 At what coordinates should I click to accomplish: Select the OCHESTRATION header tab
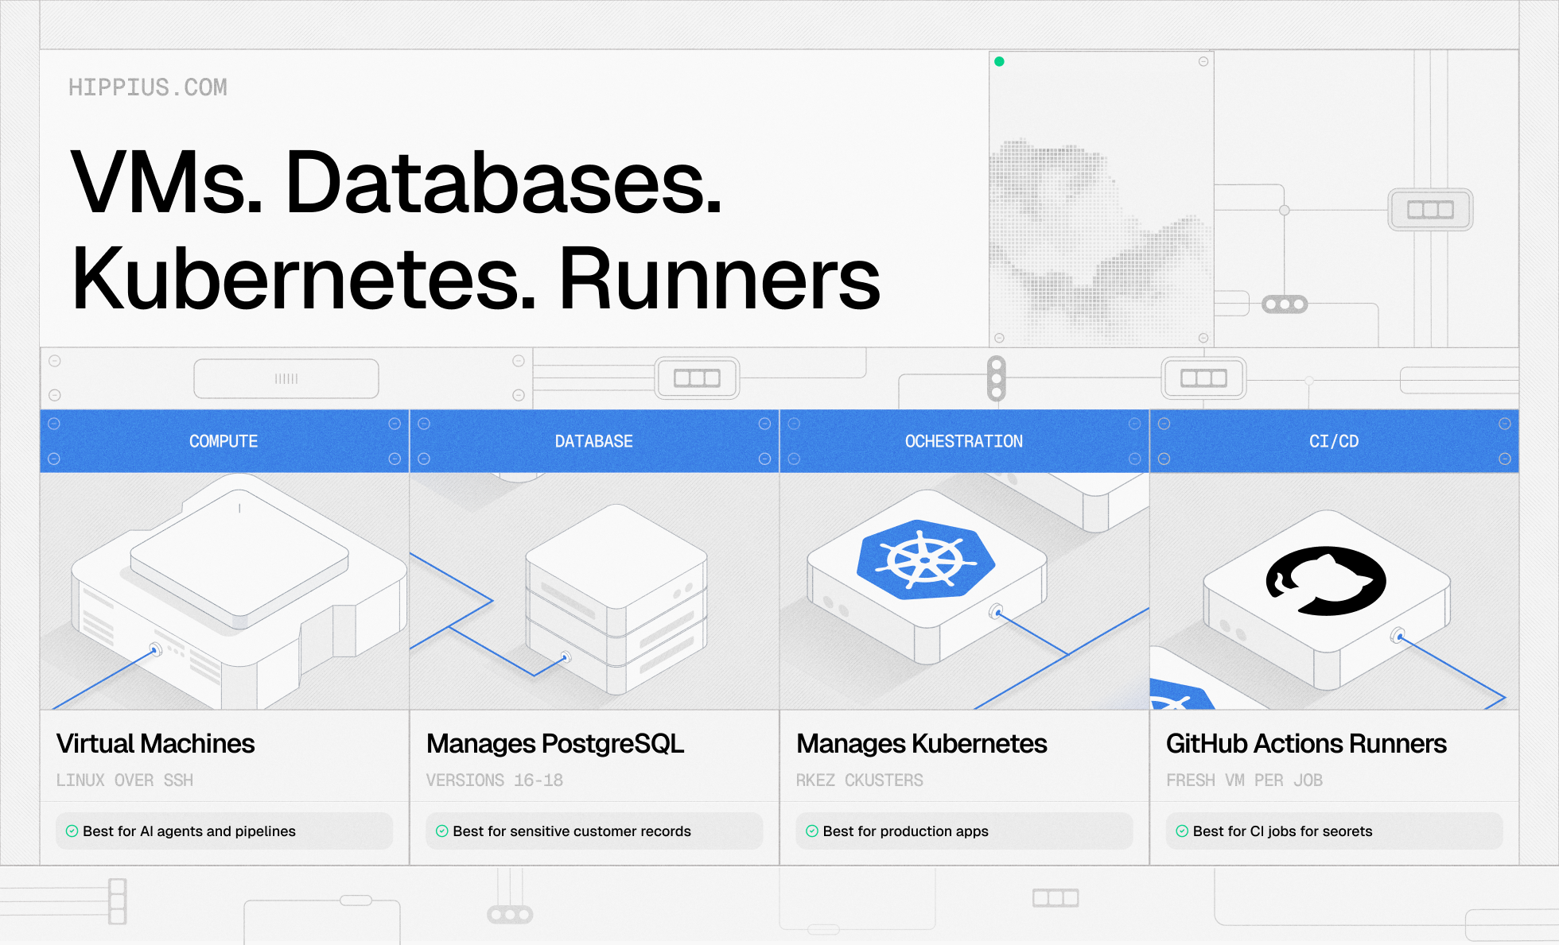click(964, 441)
